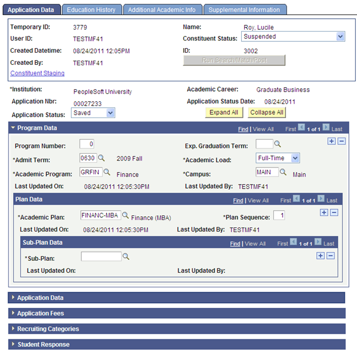Open the Academic Program lookup magnifier
The height and width of the screenshot is (352, 357).
pyautogui.click(x=107, y=172)
